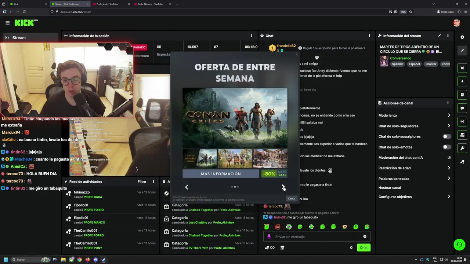Open Información de la sesión options menu

(252, 36)
